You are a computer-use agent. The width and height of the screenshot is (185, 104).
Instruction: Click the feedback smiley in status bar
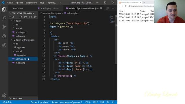[108, 102]
